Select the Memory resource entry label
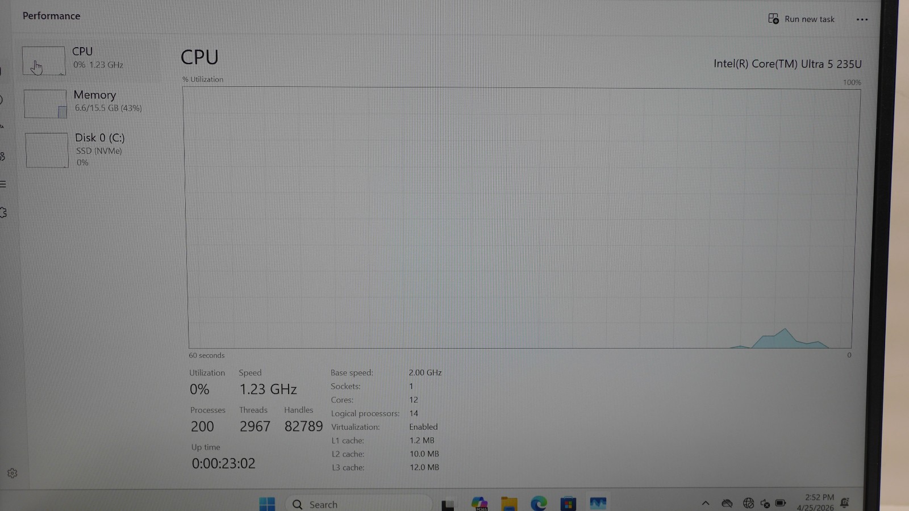 [x=95, y=95]
